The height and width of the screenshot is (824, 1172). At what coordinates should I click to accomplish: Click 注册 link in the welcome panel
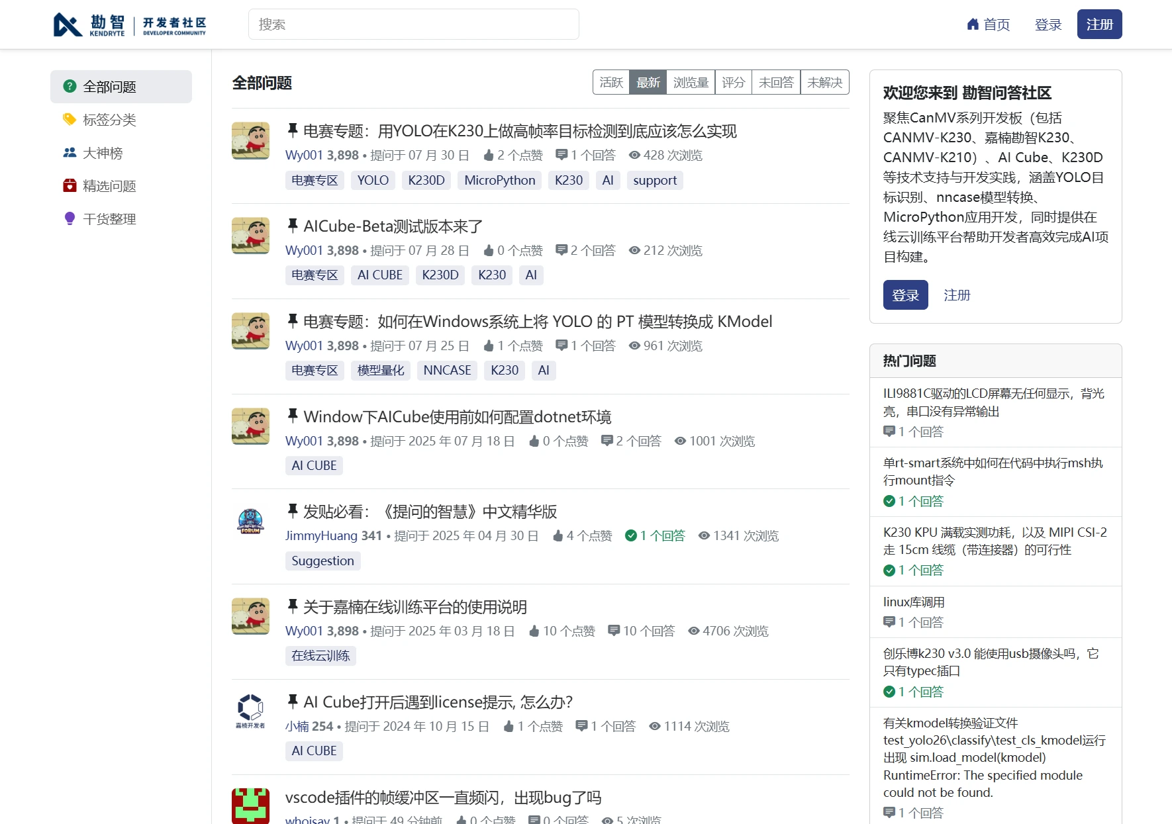point(957,295)
